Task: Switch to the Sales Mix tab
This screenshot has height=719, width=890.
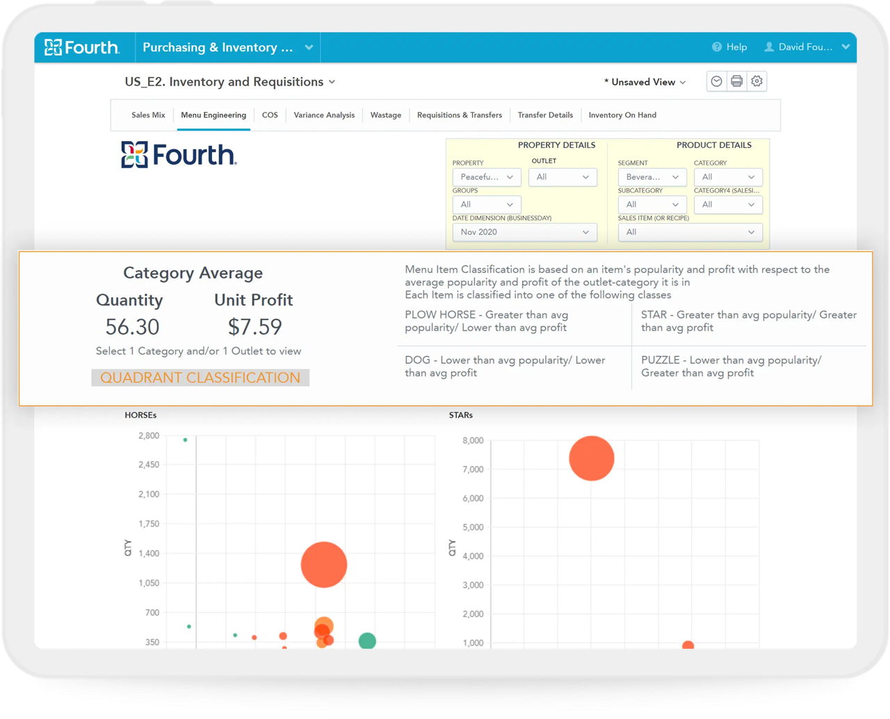Action: click(x=148, y=115)
